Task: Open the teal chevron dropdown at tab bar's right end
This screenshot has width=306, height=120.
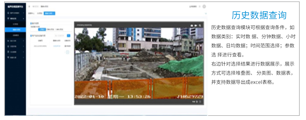Action: pyautogui.click(x=206, y=13)
